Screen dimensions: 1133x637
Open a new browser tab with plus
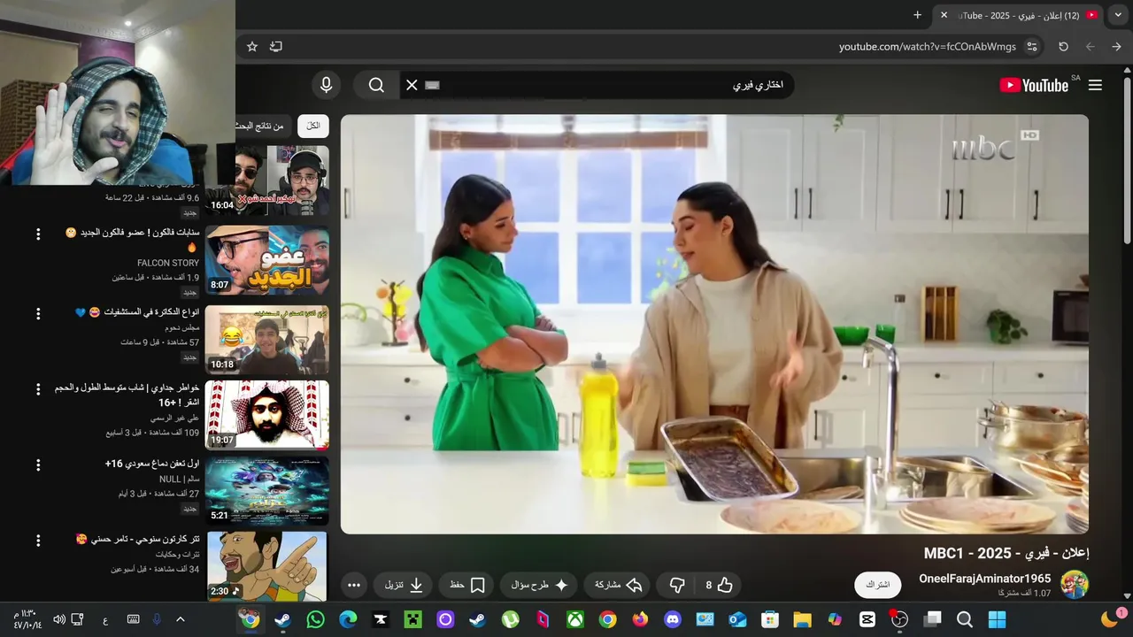[x=918, y=15]
